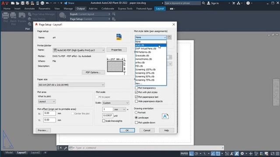Switch to the Model tab
Image resolution: width=280 pixels, height=157 pixels.
(x=9, y=153)
